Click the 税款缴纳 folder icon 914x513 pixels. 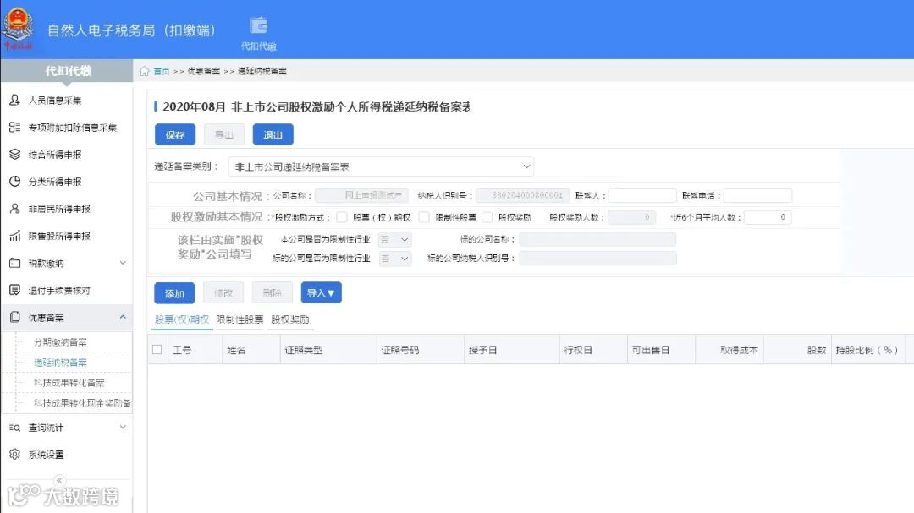click(14, 263)
